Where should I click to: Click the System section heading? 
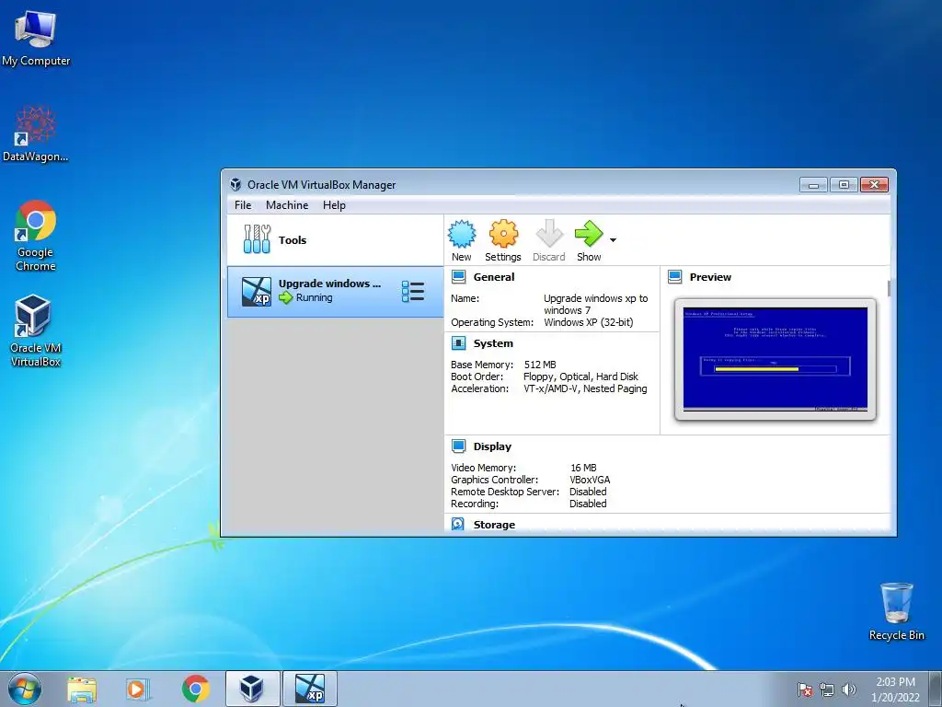point(493,343)
